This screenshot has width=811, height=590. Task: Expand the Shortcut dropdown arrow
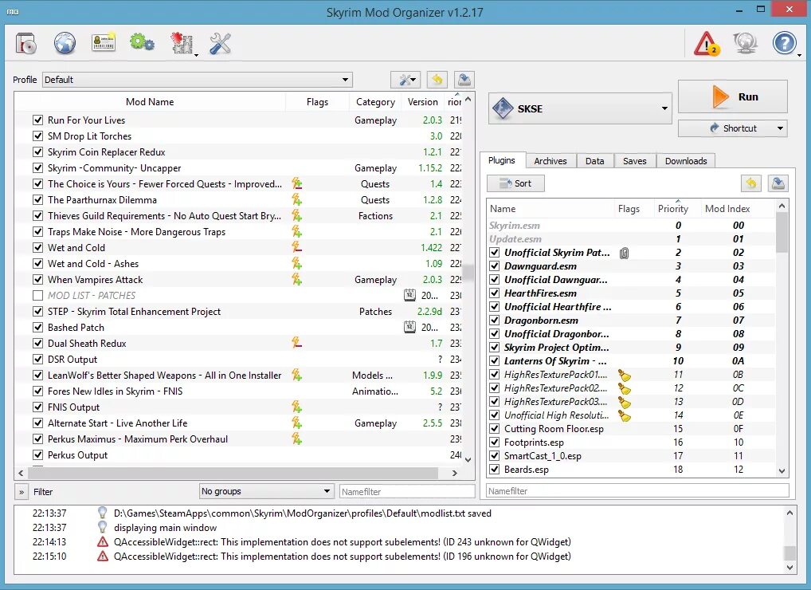coord(780,128)
